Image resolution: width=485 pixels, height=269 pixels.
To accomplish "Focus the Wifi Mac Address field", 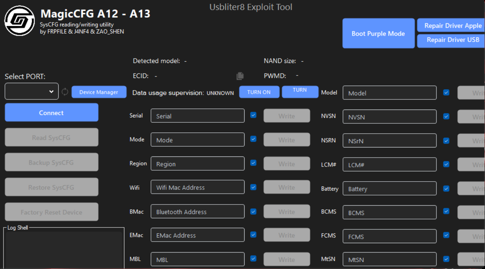I will tap(198, 187).
